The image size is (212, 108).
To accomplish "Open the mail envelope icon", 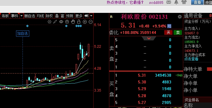I will (x=168, y=2).
